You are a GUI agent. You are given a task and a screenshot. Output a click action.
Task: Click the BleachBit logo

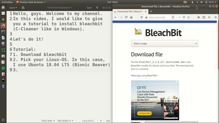pyautogui.click(x=158, y=32)
